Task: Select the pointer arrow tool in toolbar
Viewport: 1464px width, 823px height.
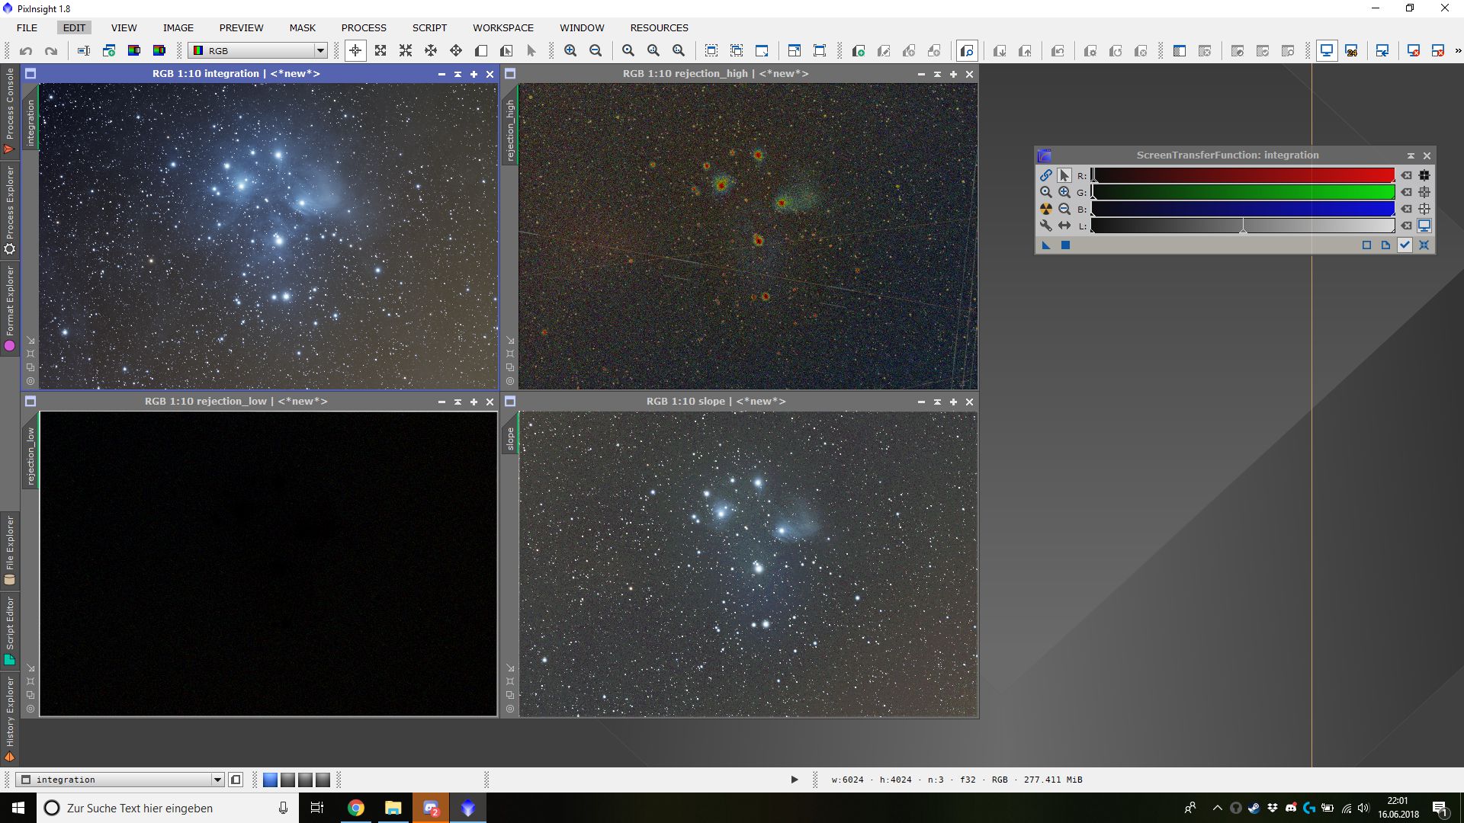Action: 531,51
